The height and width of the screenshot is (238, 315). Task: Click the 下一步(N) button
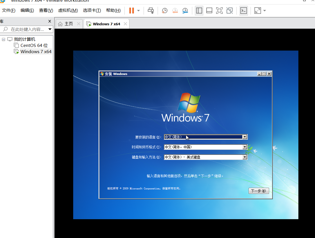(258, 191)
